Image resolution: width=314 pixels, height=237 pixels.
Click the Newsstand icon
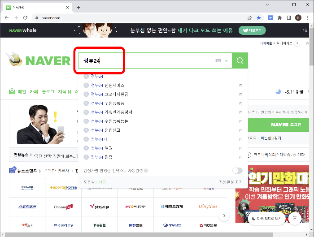click(13, 170)
